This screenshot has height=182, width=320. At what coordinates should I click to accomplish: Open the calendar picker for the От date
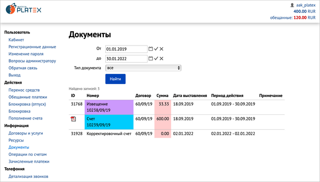(x=151, y=49)
